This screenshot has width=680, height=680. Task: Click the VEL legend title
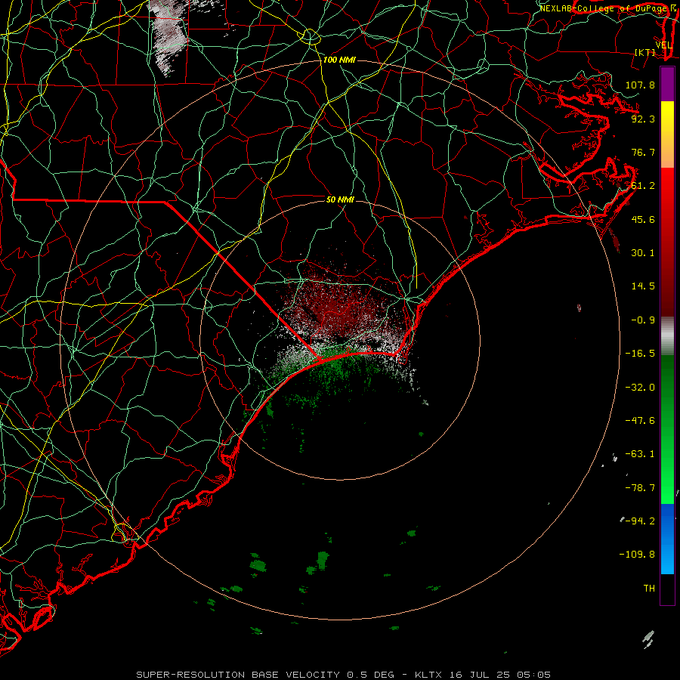(663, 45)
